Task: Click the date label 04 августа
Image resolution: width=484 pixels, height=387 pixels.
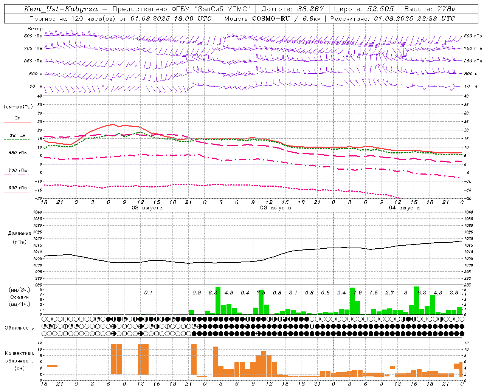Action: coord(404,208)
